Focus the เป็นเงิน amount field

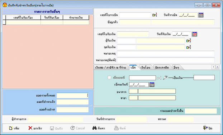[x=204, y=78]
